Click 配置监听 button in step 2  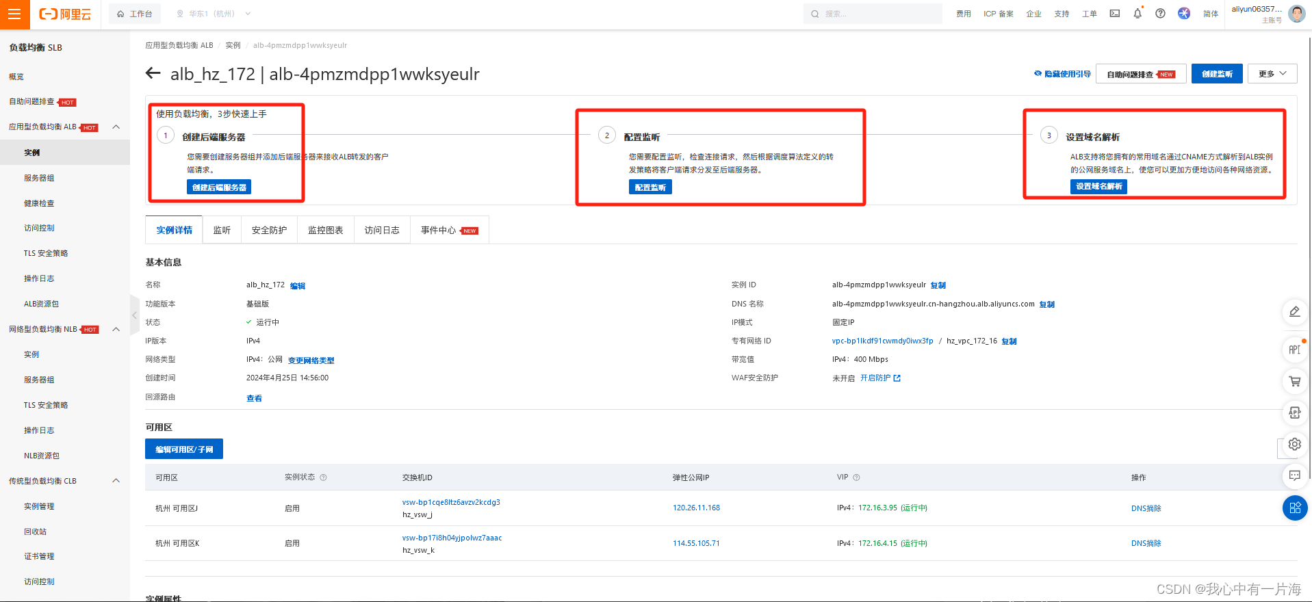pyautogui.click(x=650, y=187)
